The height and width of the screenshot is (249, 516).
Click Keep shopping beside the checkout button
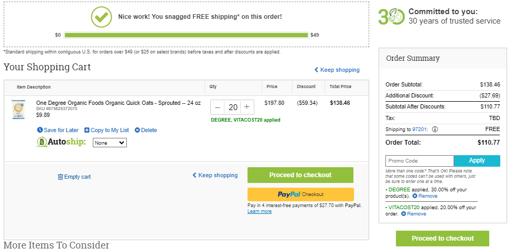point(215,175)
